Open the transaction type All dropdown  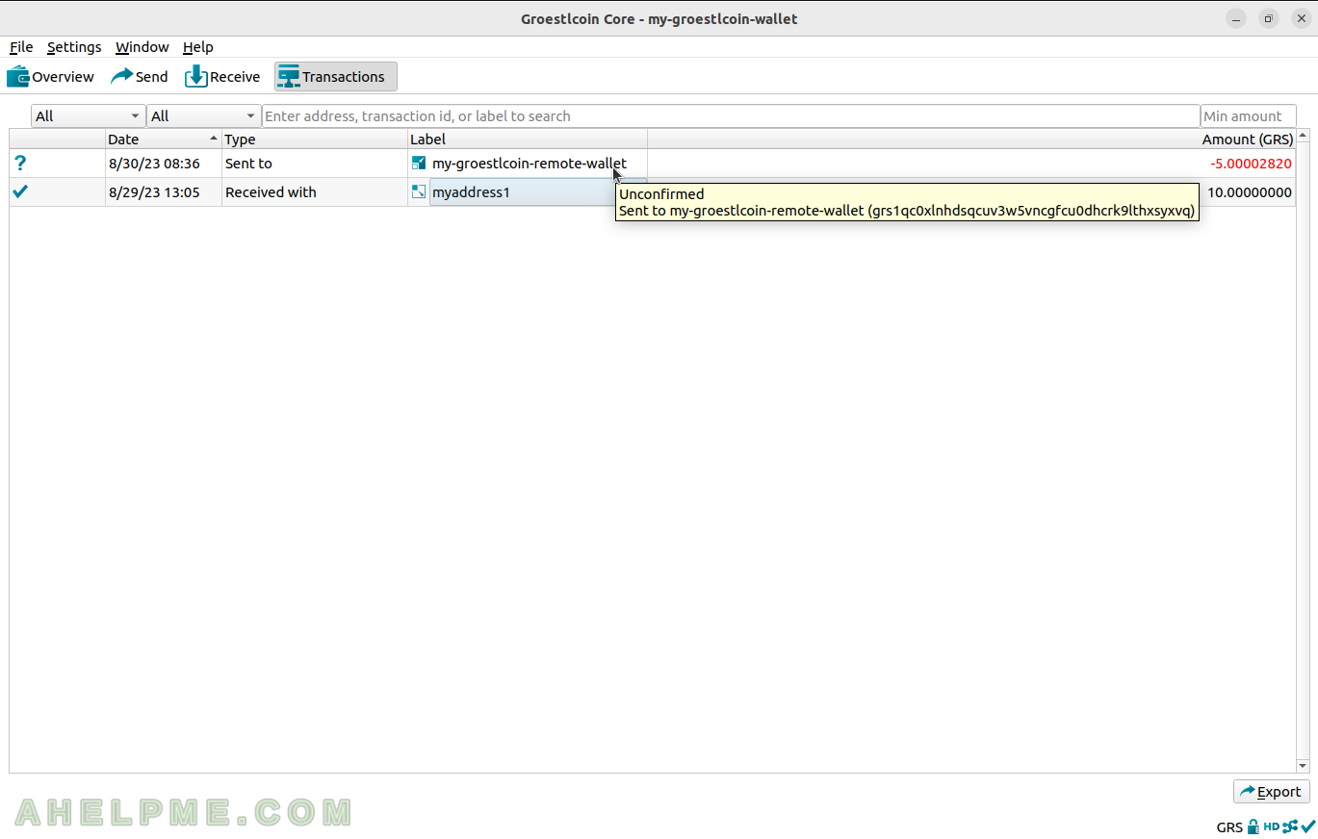(x=203, y=116)
